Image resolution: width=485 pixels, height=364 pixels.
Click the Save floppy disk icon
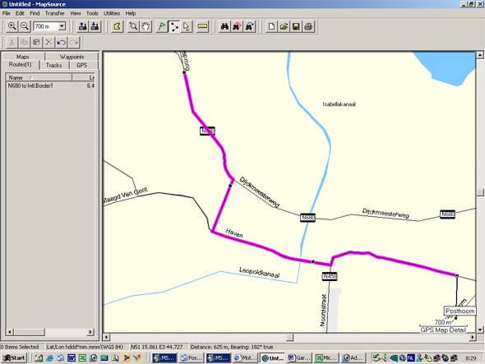(x=296, y=26)
